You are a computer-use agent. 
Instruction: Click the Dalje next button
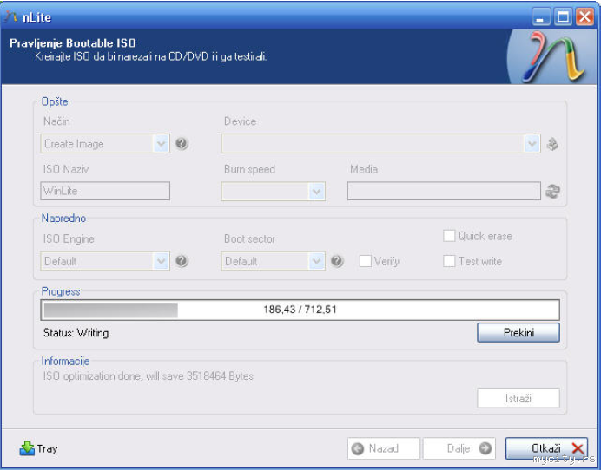[459, 448]
